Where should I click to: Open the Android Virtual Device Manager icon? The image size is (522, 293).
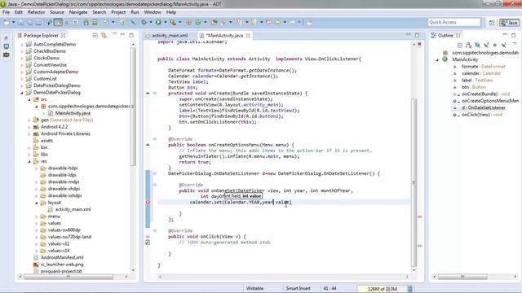(95, 22)
